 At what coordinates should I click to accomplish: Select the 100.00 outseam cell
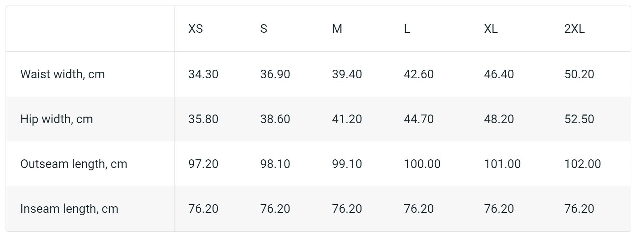(x=422, y=164)
